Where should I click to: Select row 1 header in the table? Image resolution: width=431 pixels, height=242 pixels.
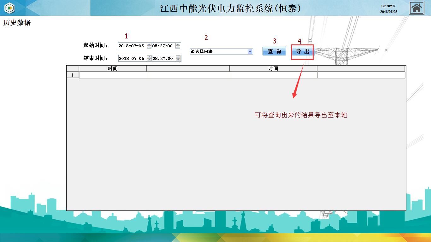coord(73,75)
